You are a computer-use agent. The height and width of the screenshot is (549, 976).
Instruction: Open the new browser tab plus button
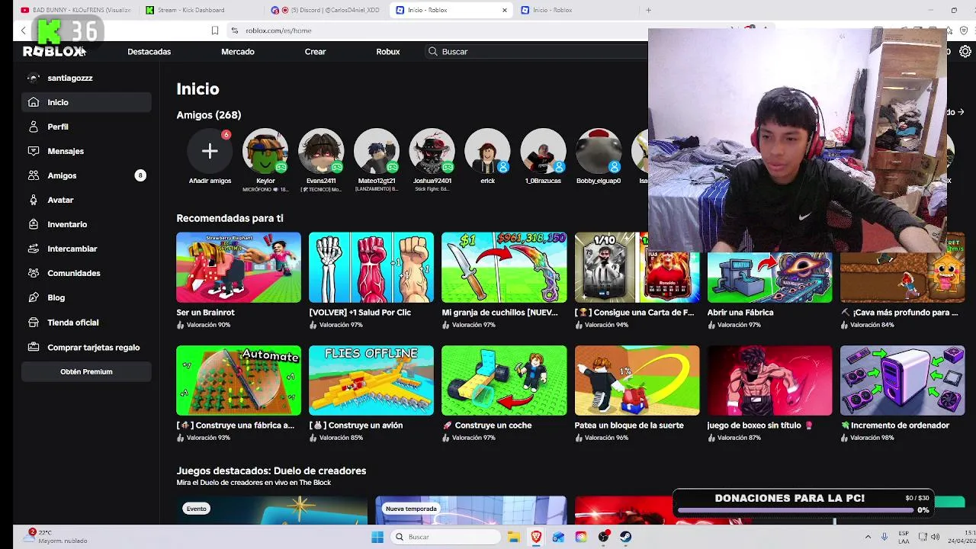point(648,10)
